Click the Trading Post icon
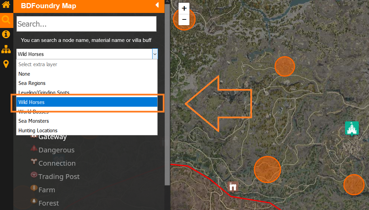The height and width of the screenshot is (210, 369). coord(34,175)
